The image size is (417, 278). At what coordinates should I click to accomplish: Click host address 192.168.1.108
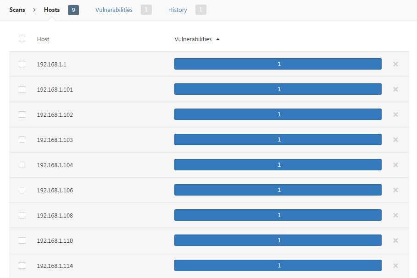pos(55,216)
